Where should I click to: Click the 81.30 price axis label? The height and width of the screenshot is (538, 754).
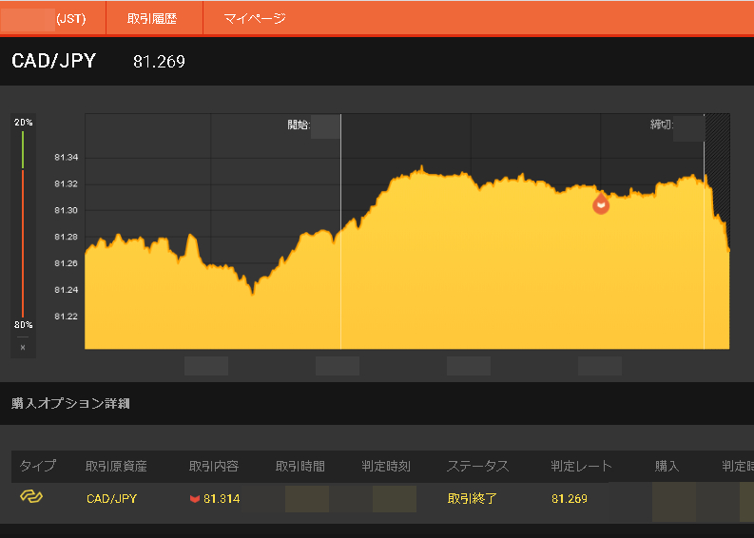point(66,210)
